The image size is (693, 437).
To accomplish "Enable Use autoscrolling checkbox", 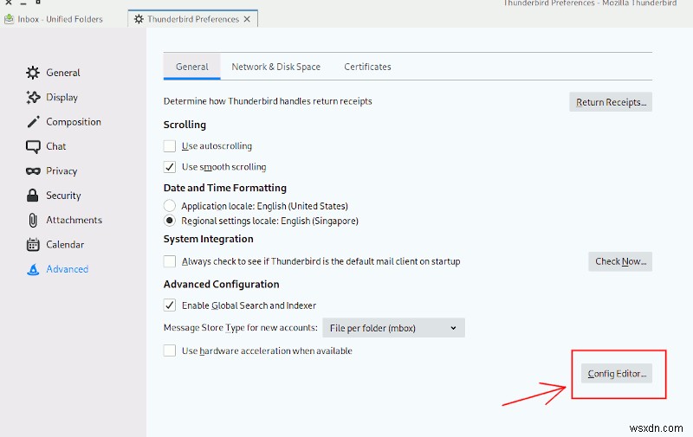I will click(x=169, y=146).
